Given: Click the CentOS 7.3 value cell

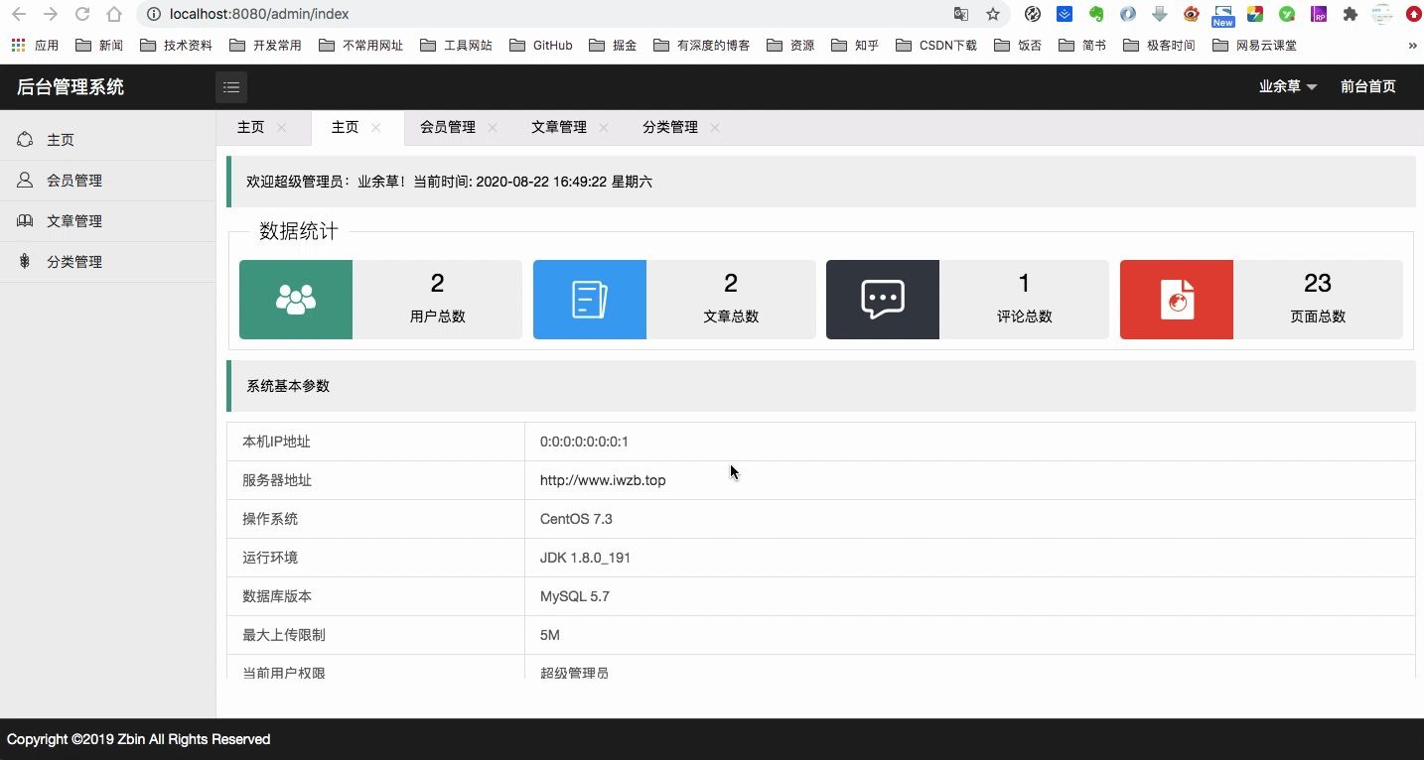Looking at the screenshot, I should pyautogui.click(x=969, y=519).
